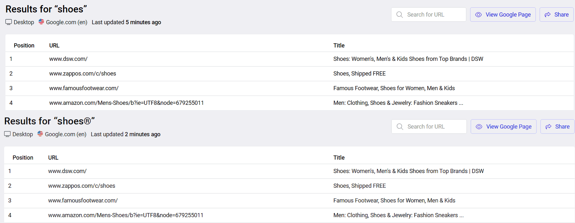Click the DSW title in the "shoes®" table
Screen dimensions: 575x223
[409, 171]
